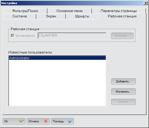Open the Основное меню tab
149x128 pixels.
tap(70, 11)
